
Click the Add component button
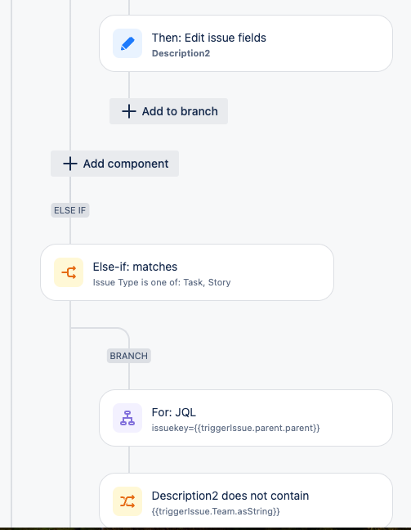115,164
